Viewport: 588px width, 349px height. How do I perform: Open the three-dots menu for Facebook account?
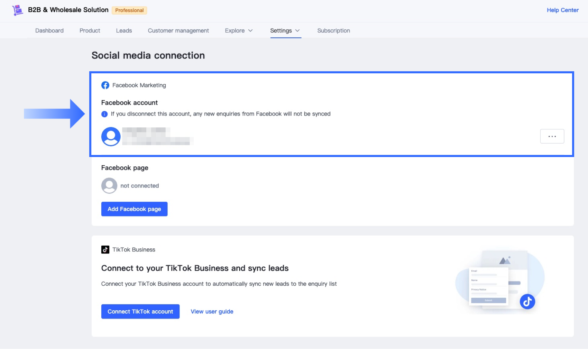point(552,136)
